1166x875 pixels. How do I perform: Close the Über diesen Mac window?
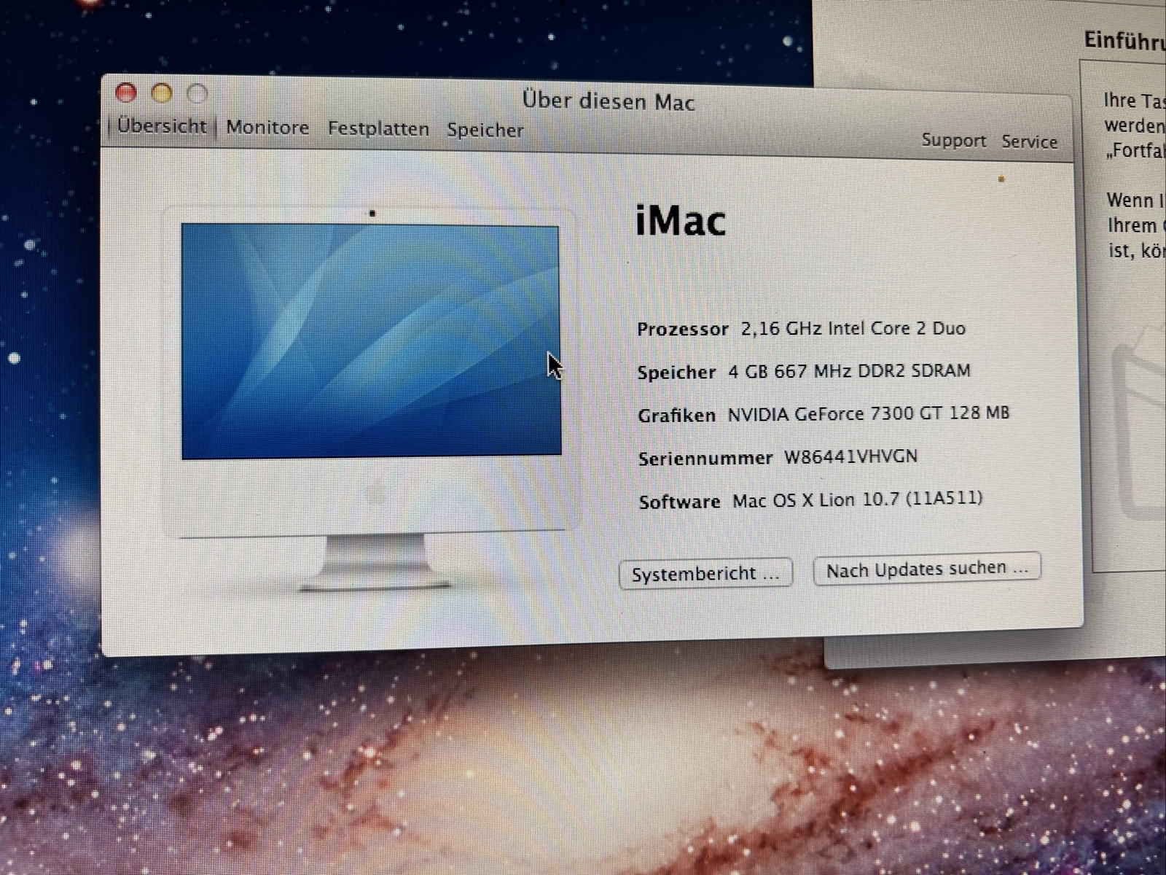coord(126,93)
